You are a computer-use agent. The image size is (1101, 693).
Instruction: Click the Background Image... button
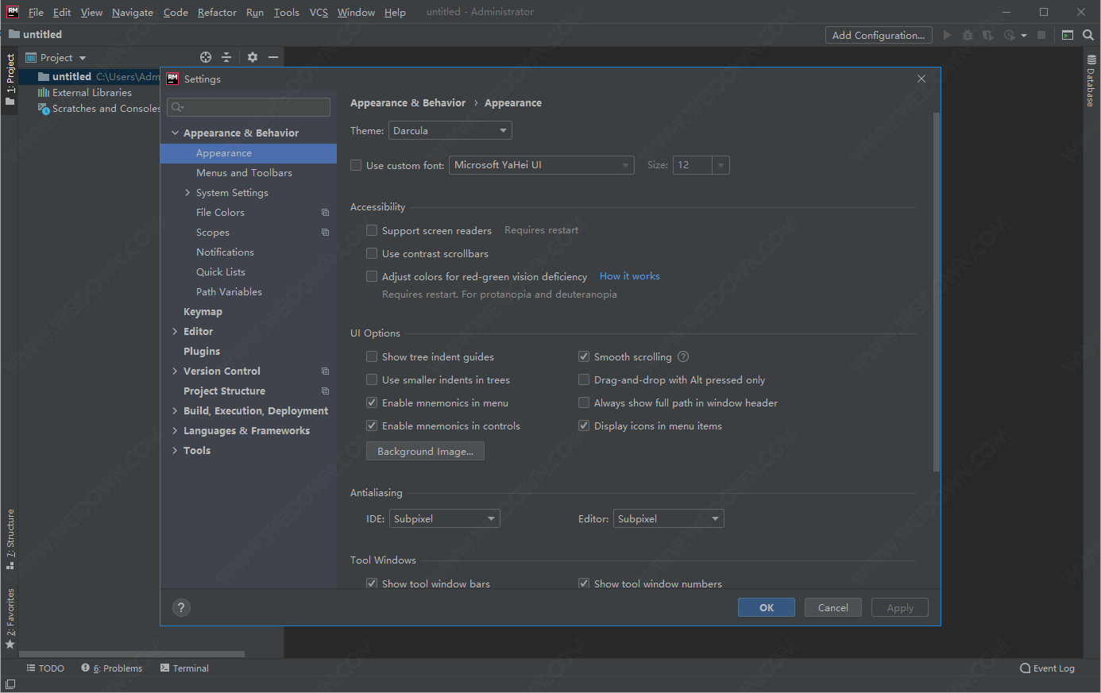(425, 452)
